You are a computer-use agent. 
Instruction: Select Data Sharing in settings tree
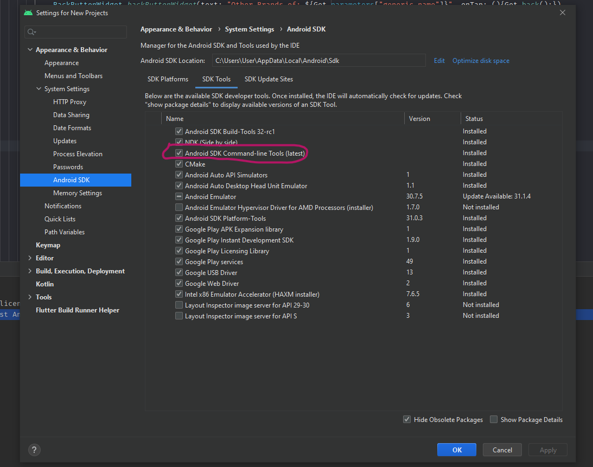tap(71, 114)
